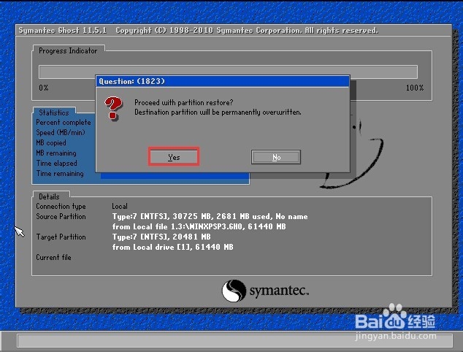Click the "MB remaining" statistic
Image resolution: width=463 pixels, height=352 pixels.
[x=56, y=153]
